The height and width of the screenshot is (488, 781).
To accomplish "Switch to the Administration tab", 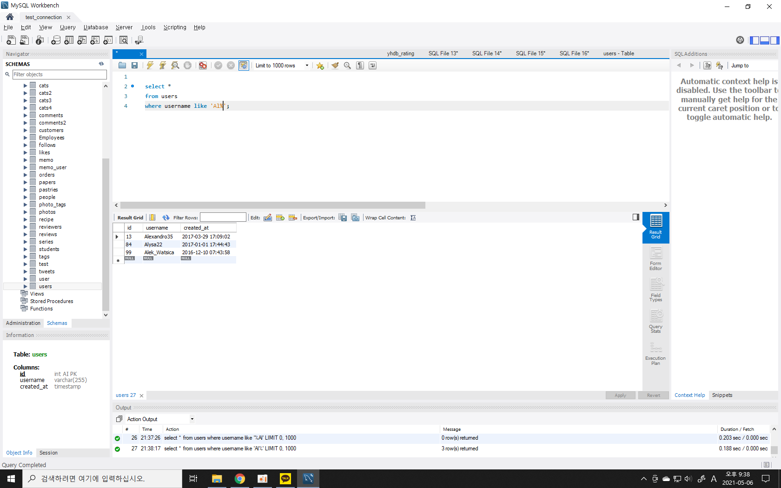I will [x=23, y=323].
